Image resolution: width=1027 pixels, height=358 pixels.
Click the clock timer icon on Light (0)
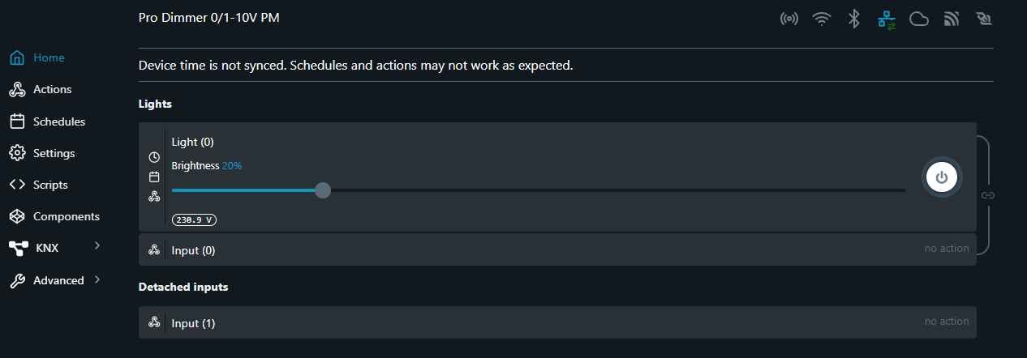click(154, 157)
